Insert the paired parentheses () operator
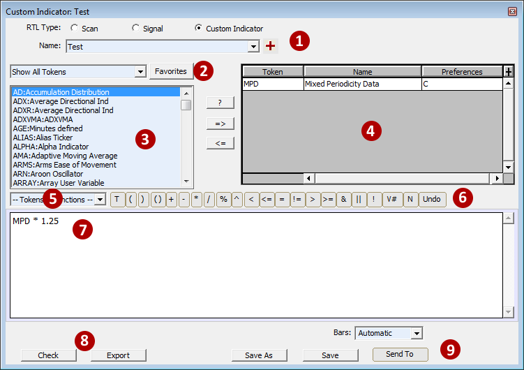 (x=158, y=199)
